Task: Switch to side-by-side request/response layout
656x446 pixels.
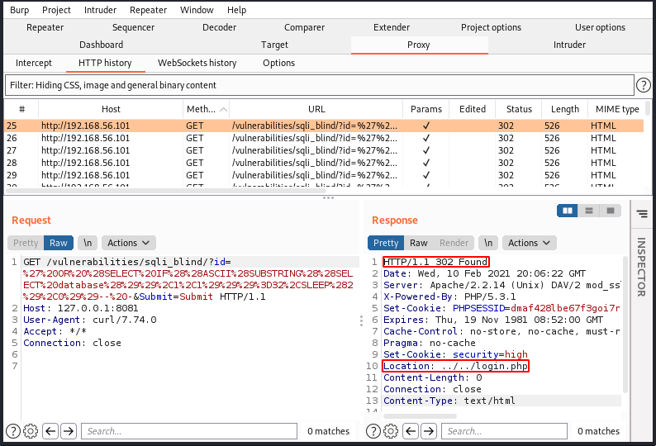Action: point(568,211)
